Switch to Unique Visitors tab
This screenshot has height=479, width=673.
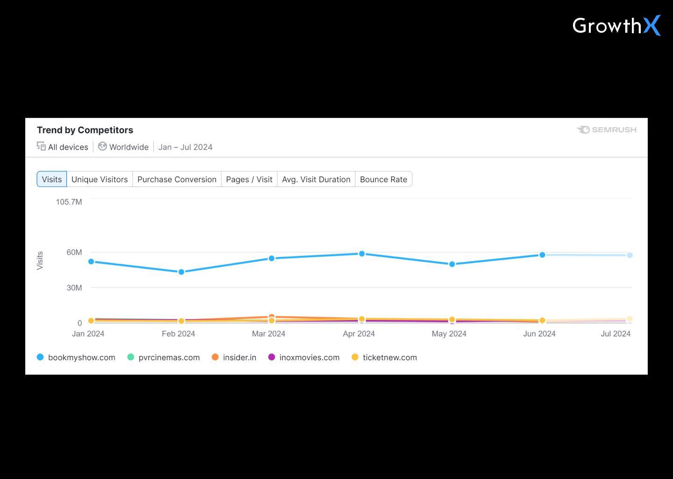[100, 179]
